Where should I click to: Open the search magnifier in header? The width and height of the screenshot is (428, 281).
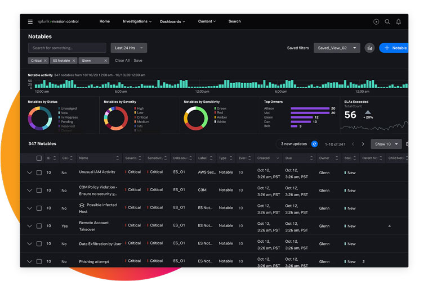click(x=387, y=22)
